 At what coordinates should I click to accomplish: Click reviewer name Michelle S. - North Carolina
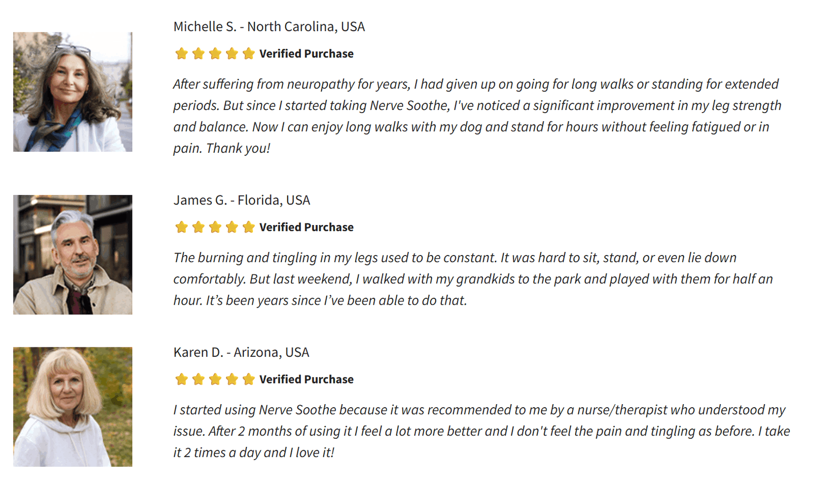pyautogui.click(x=269, y=27)
